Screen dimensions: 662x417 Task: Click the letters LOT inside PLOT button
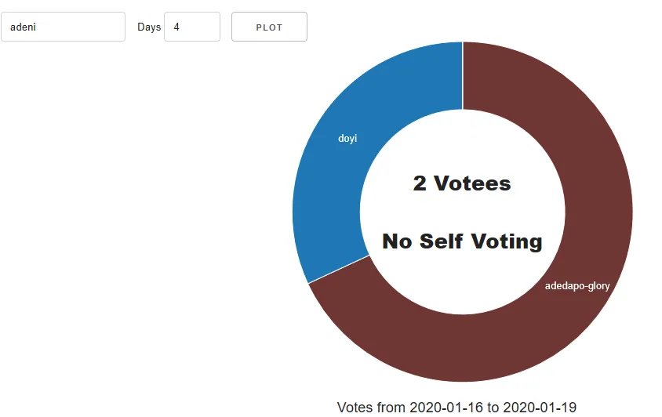(273, 27)
